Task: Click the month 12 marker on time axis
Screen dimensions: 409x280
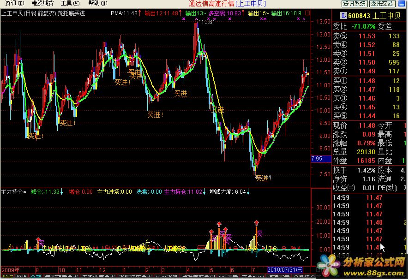Action: pos(102,270)
